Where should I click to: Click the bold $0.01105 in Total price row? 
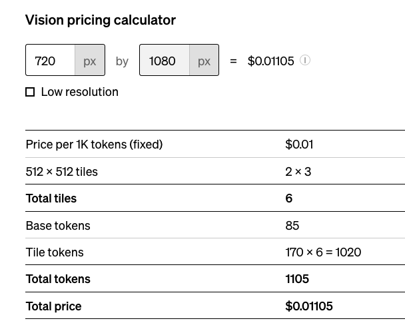(309, 306)
